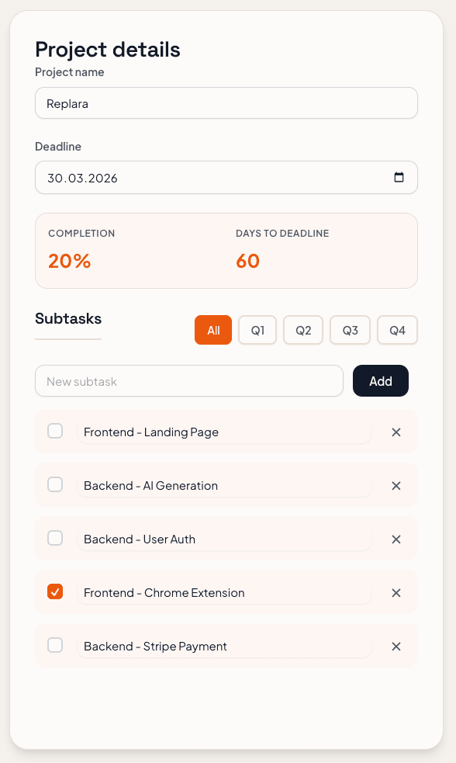This screenshot has width=456, height=763.
Task: Uncheck the Frontend - Chrome Extension task
Action: (55, 592)
